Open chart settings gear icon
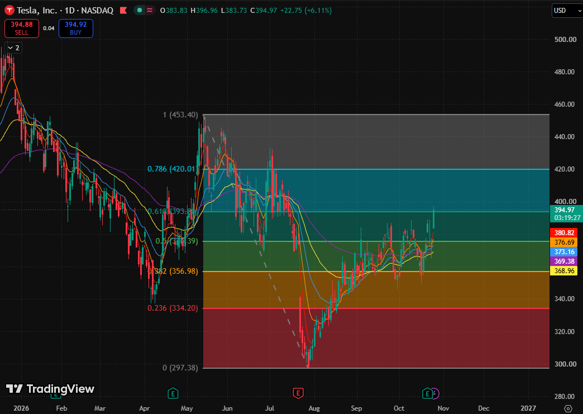The height and width of the screenshot is (414, 583). pos(568,408)
